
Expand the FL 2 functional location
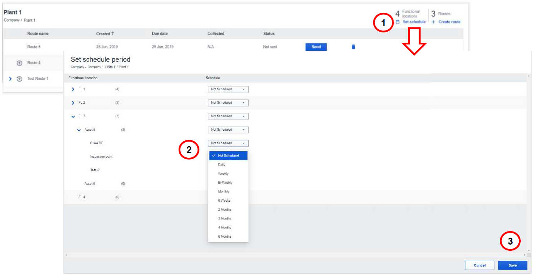[73, 103]
